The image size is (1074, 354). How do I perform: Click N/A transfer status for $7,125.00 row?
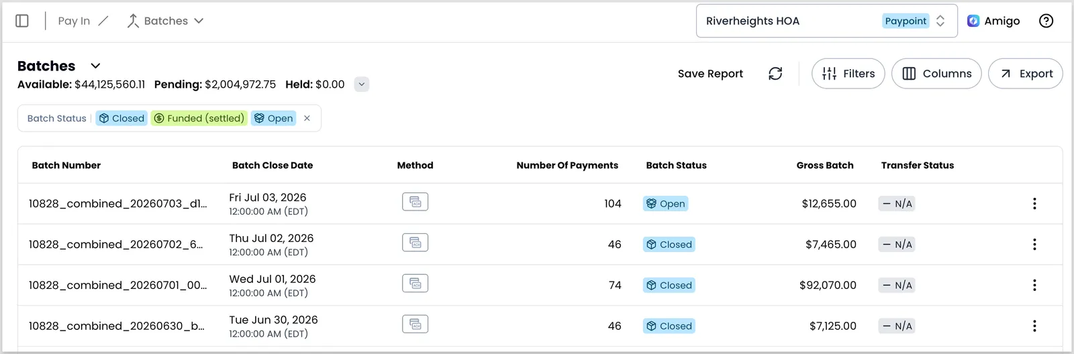(x=897, y=327)
